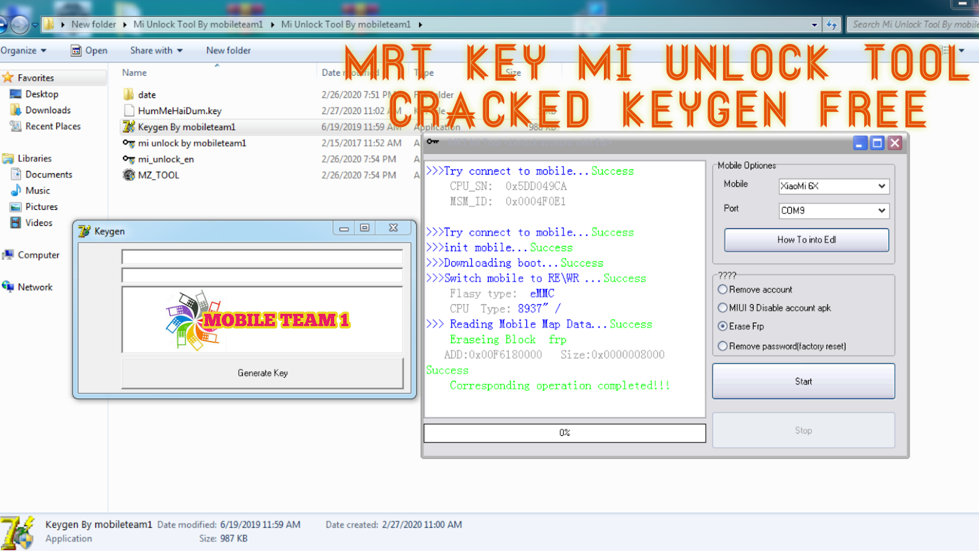The image size is (979, 551).
Task: Open the Documents library
Action: pos(48,174)
